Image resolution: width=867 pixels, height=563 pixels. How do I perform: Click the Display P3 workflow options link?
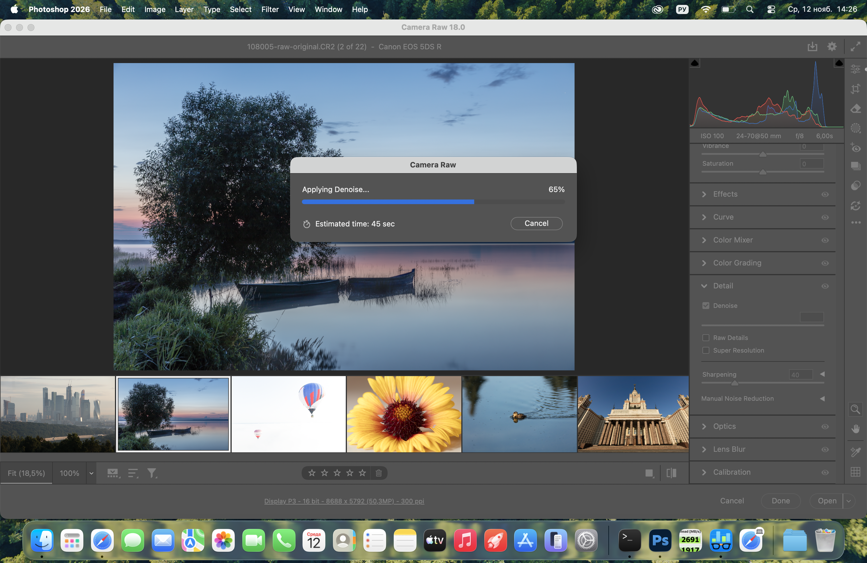click(x=344, y=501)
